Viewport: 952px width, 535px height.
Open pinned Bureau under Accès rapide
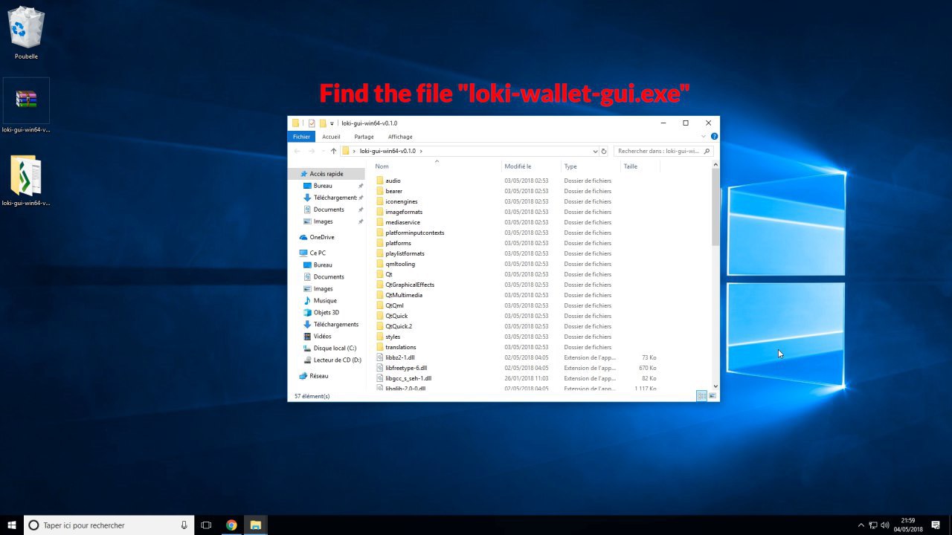click(323, 186)
